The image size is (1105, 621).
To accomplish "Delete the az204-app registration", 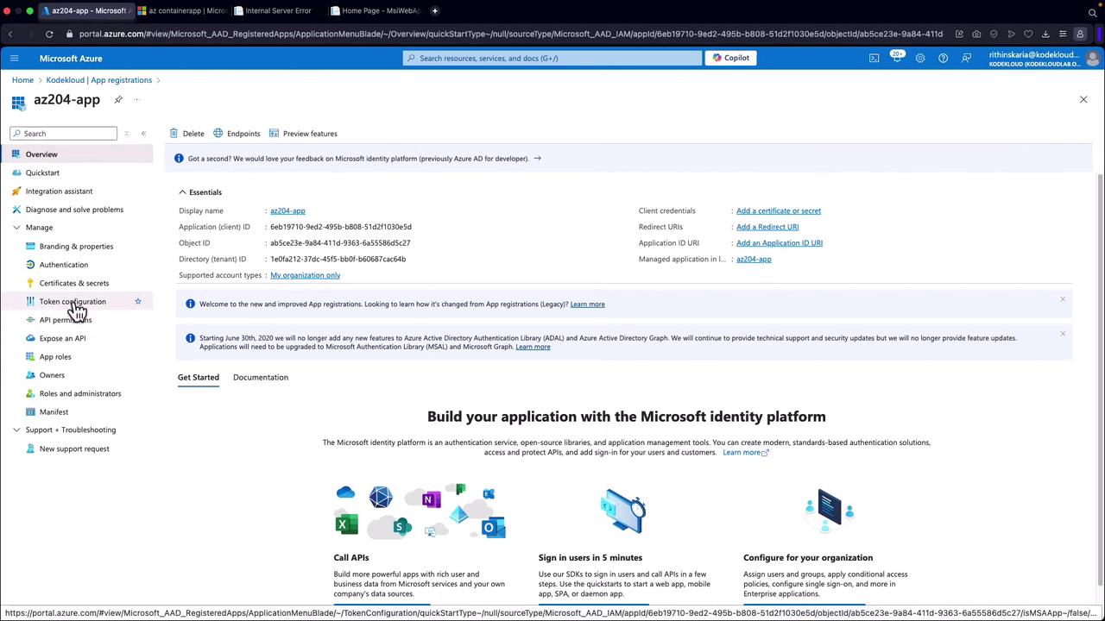I will point(186,134).
